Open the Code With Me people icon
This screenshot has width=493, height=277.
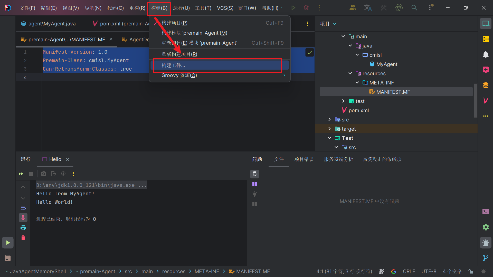click(x=353, y=8)
